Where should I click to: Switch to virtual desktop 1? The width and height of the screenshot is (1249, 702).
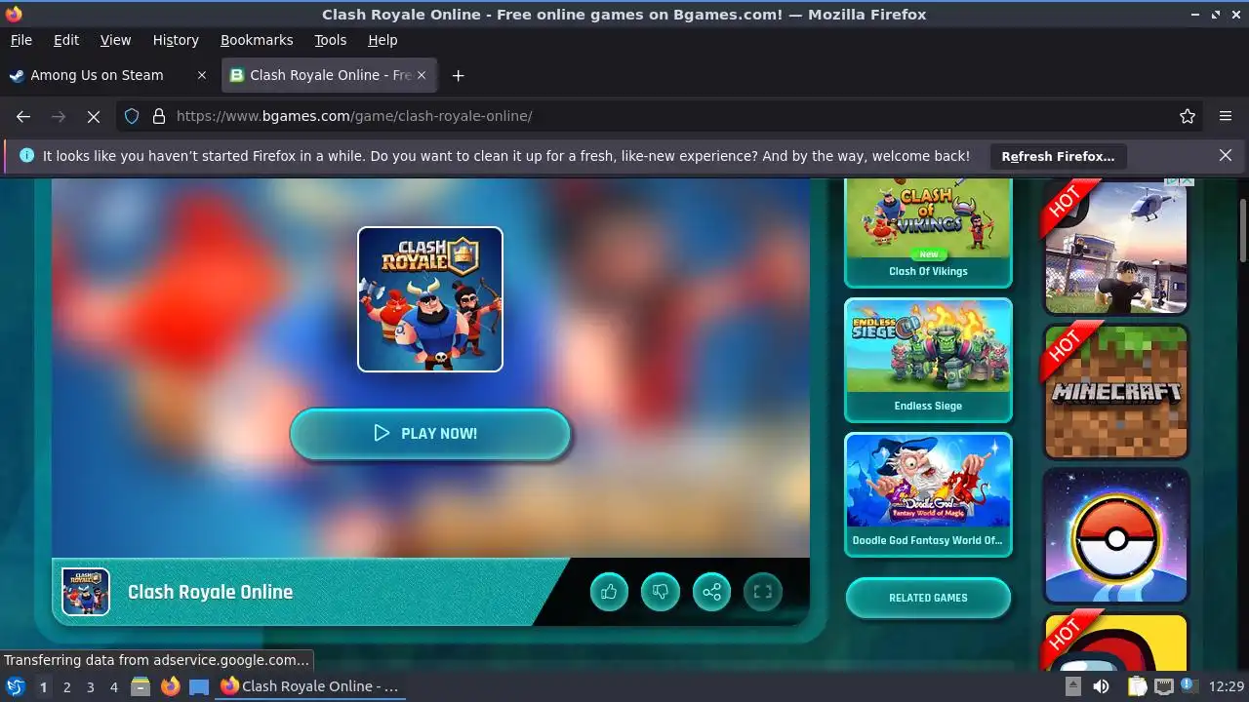43,686
